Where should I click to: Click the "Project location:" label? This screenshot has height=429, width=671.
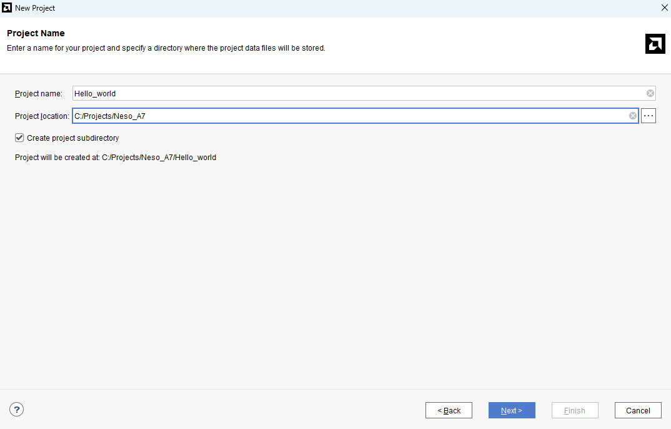tap(42, 116)
